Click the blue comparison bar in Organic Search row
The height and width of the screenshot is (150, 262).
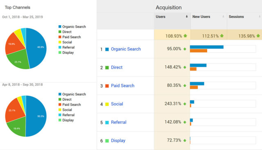pyautogui.click(x=207, y=47)
